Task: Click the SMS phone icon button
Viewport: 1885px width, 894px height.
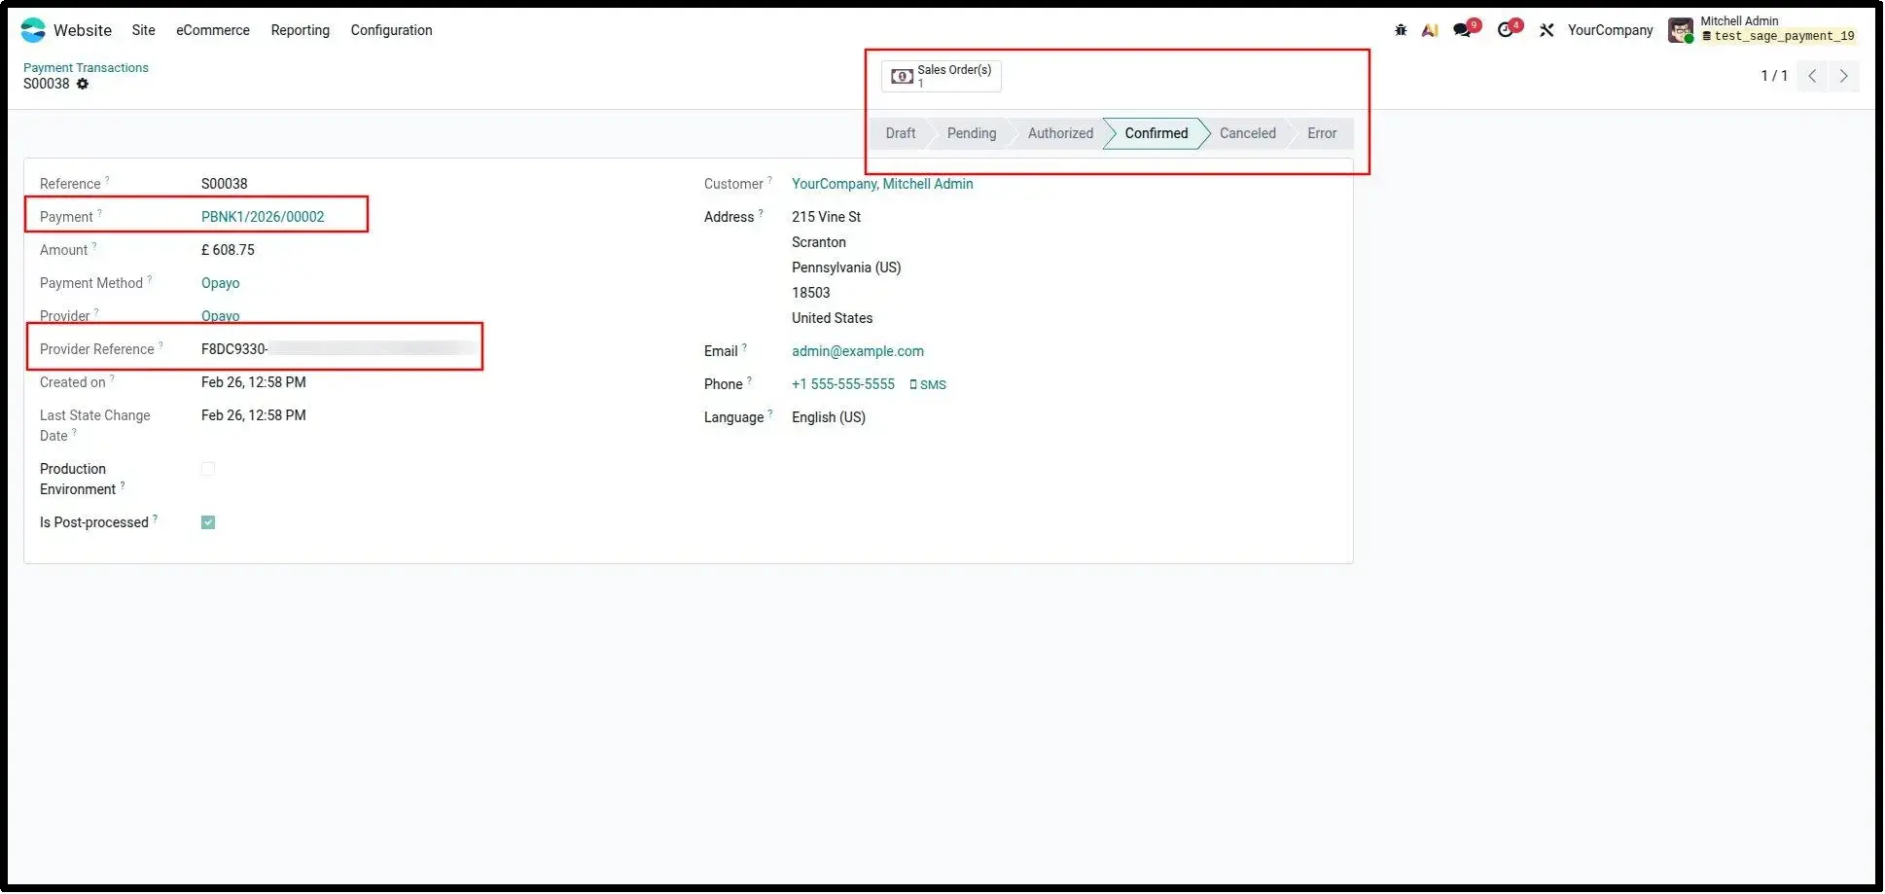Action: pos(928,385)
